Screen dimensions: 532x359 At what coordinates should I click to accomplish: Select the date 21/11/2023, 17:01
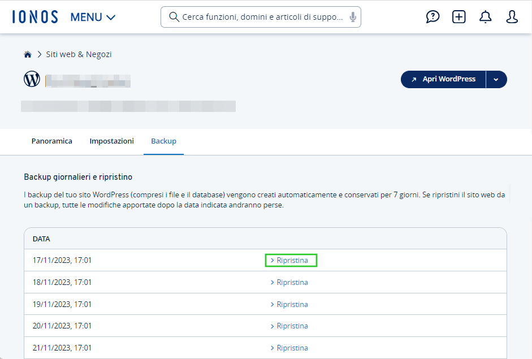point(62,348)
